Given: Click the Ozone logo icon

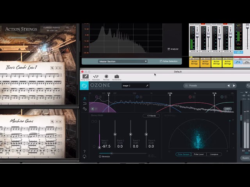Looking at the screenshot, I should 84,86.
